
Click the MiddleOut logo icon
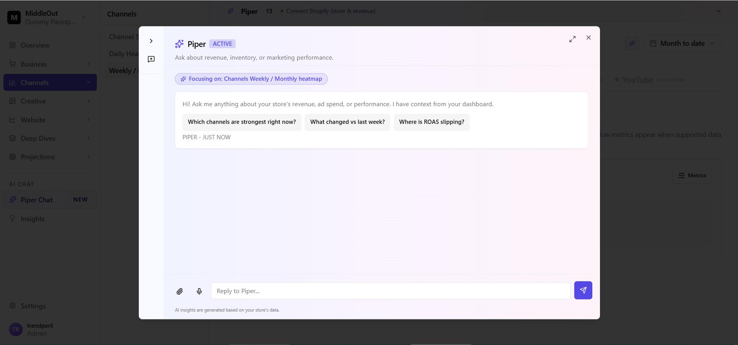point(14,17)
